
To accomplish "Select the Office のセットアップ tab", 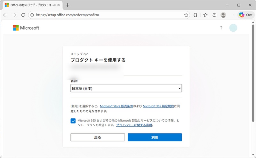I will [x=33, y=5].
